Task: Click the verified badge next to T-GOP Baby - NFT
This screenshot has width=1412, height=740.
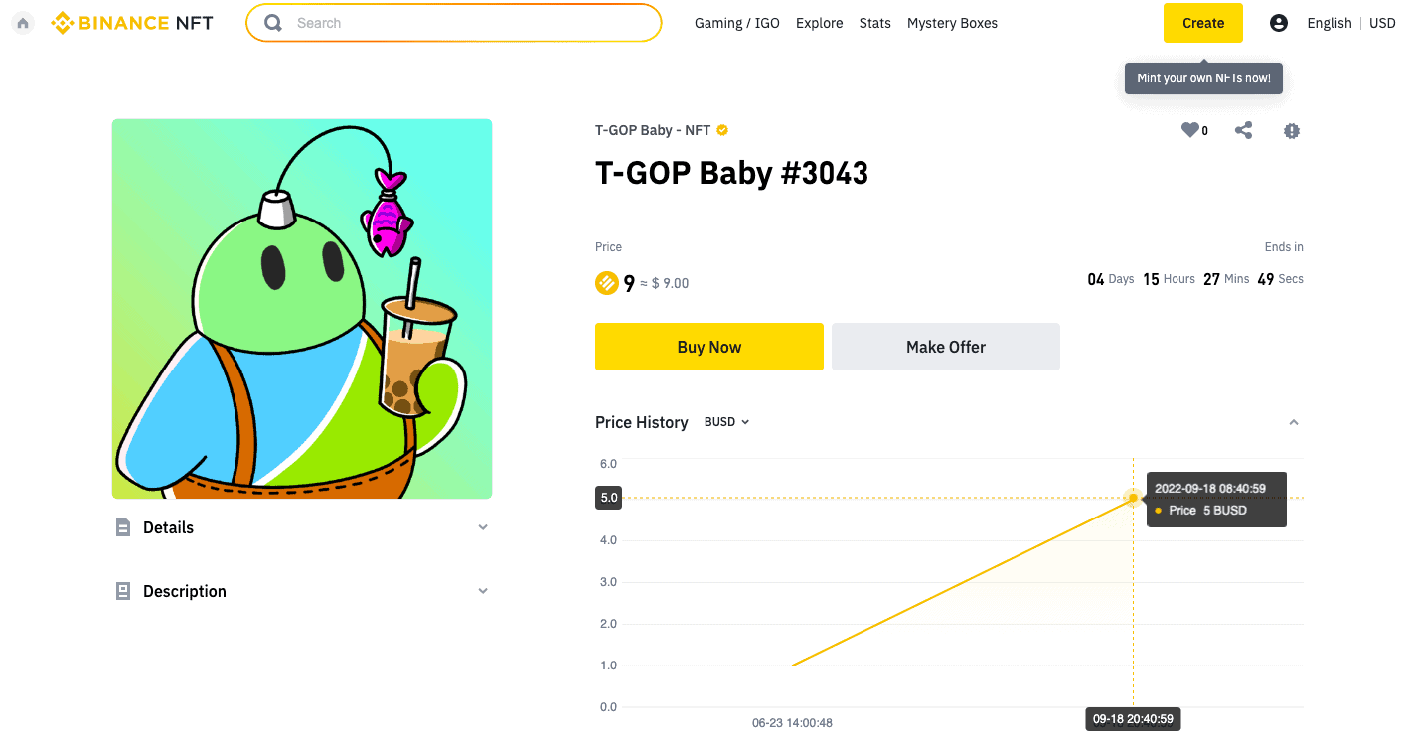Action: (722, 130)
